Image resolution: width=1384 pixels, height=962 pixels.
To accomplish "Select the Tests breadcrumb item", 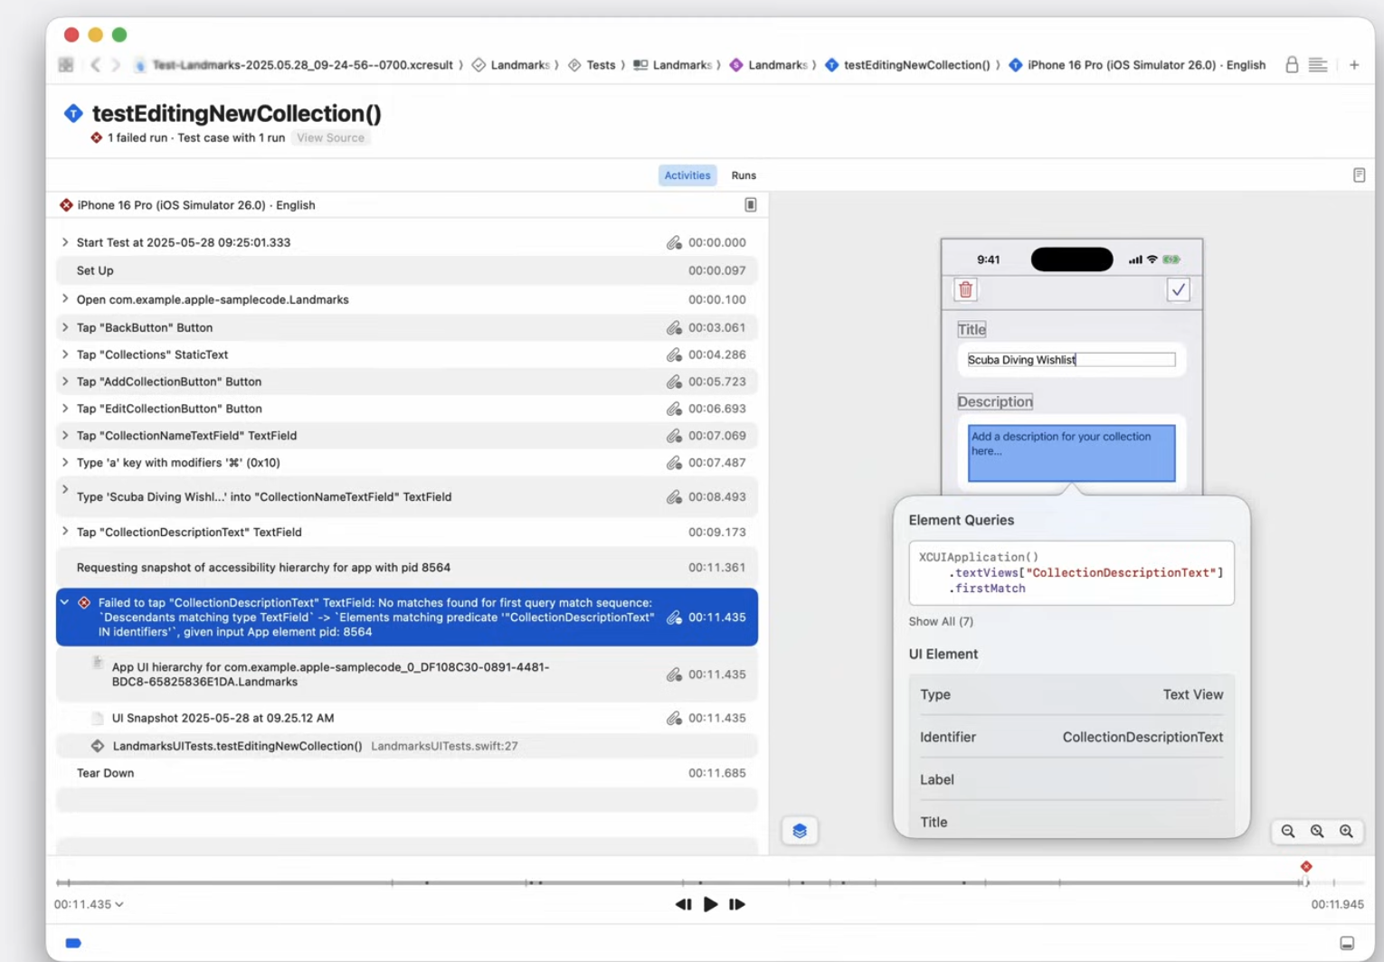I will pos(592,65).
